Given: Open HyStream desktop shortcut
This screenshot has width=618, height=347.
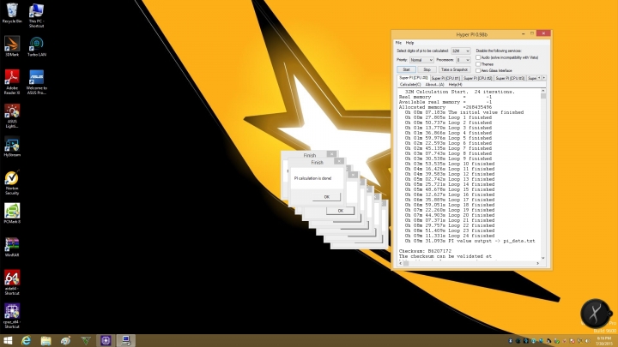Looking at the screenshot, I should coord(12,147).
